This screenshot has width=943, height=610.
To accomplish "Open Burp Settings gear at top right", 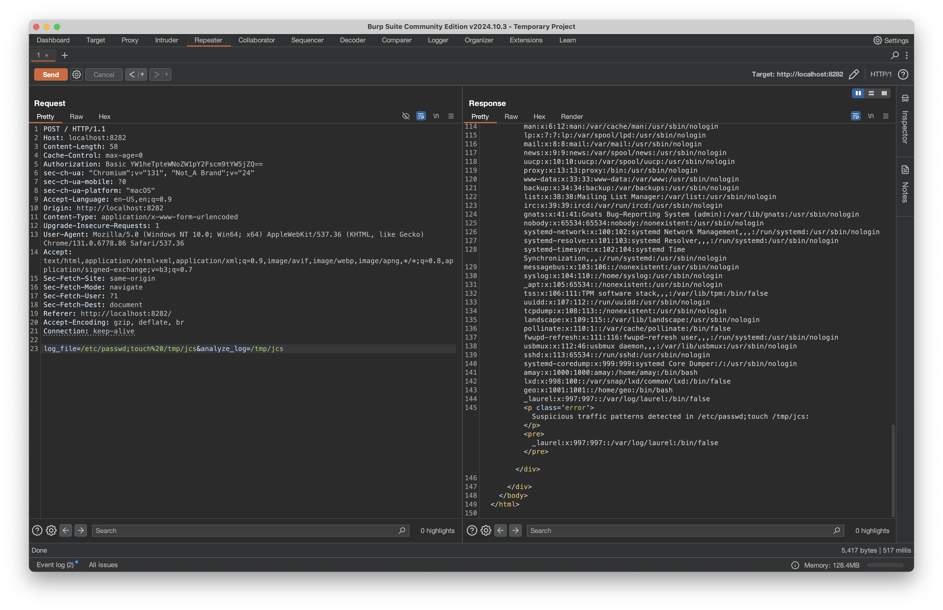I will pos(877,40).
